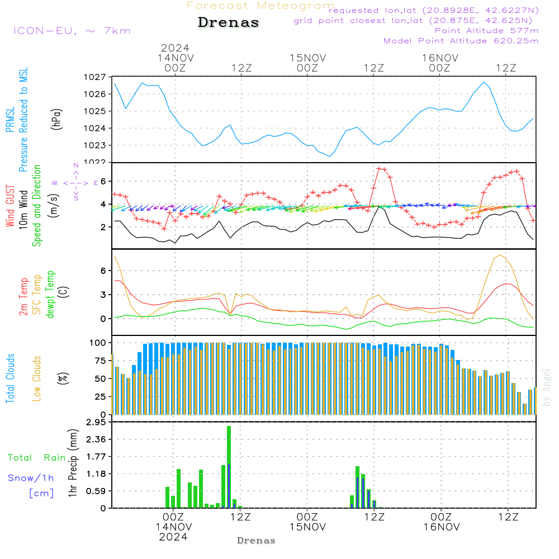
Task: Select the 75 value on cloud axis
Action: (100, 361)
